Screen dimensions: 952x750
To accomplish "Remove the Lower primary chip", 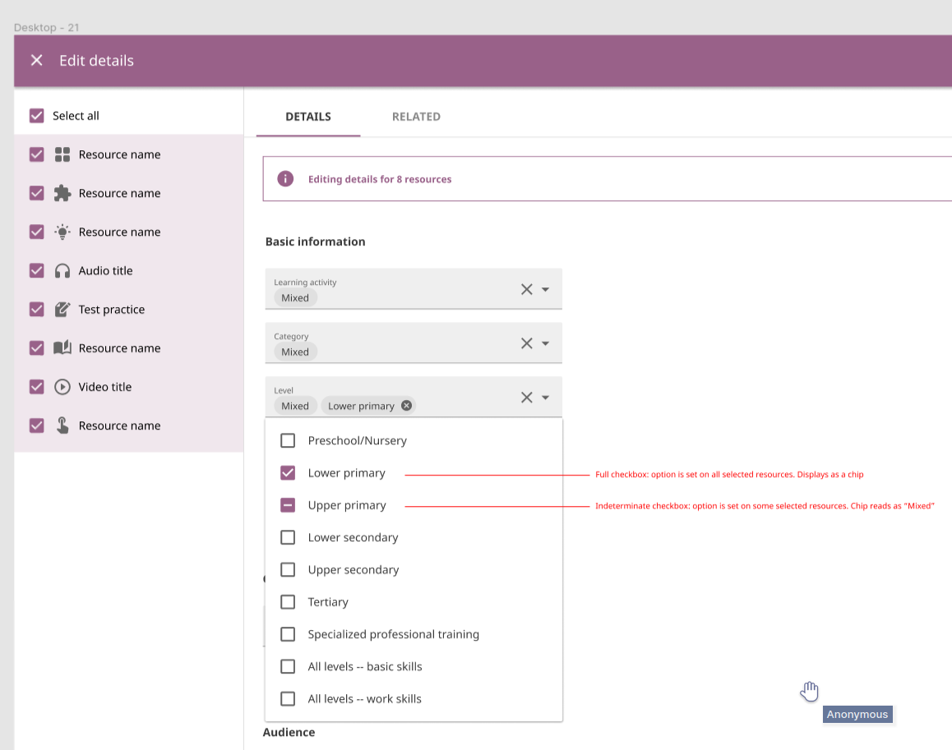I will [405, 405].
